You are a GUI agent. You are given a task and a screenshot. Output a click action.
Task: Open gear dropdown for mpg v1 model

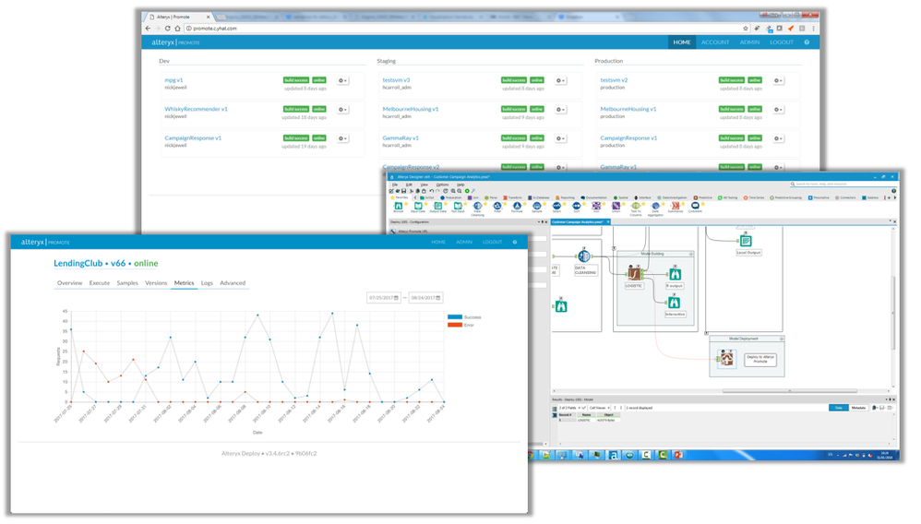(342, 80)
